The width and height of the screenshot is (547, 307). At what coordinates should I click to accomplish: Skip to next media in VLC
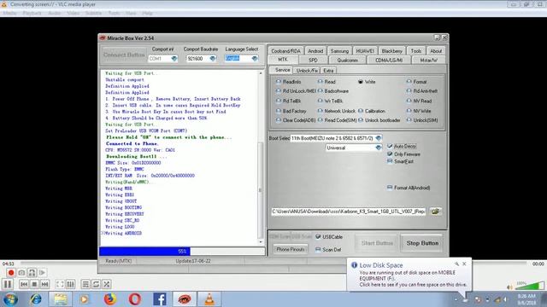[x=44, y=284]
